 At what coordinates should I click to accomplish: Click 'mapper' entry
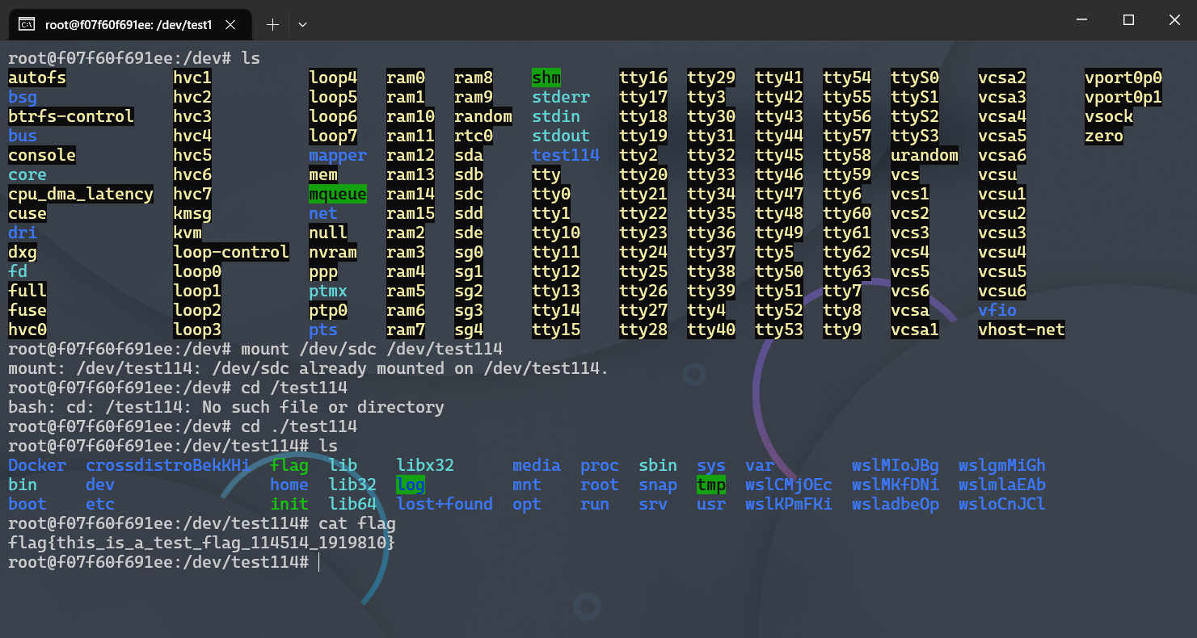tap(338, 155)
